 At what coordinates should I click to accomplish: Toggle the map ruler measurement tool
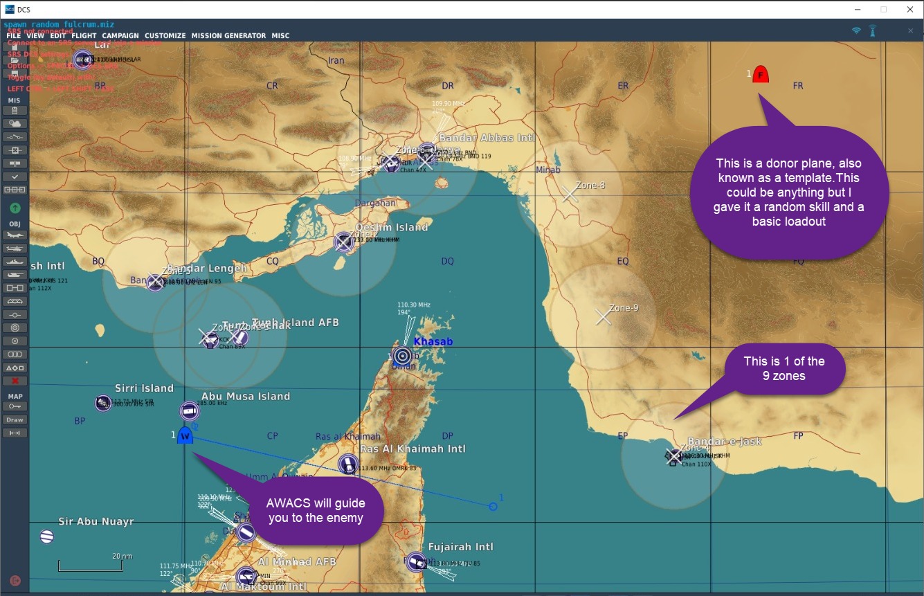pos(15,433)
